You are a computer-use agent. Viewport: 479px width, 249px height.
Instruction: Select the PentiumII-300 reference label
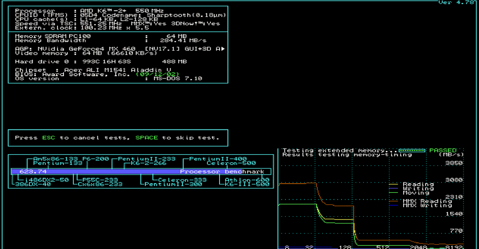(173, 184)
